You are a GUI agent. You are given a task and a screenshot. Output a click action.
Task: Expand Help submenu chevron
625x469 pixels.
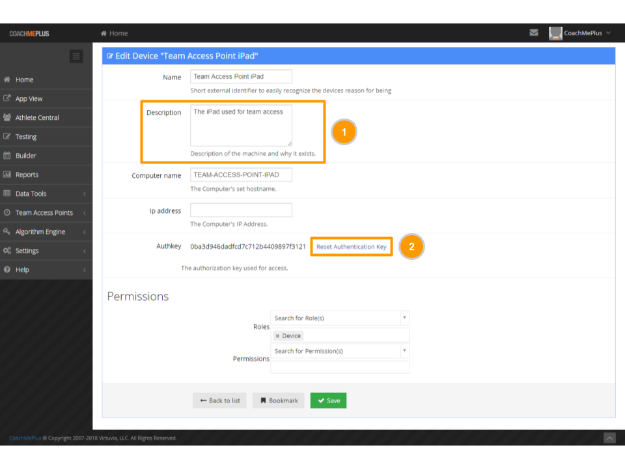click(x=85, y=270)
